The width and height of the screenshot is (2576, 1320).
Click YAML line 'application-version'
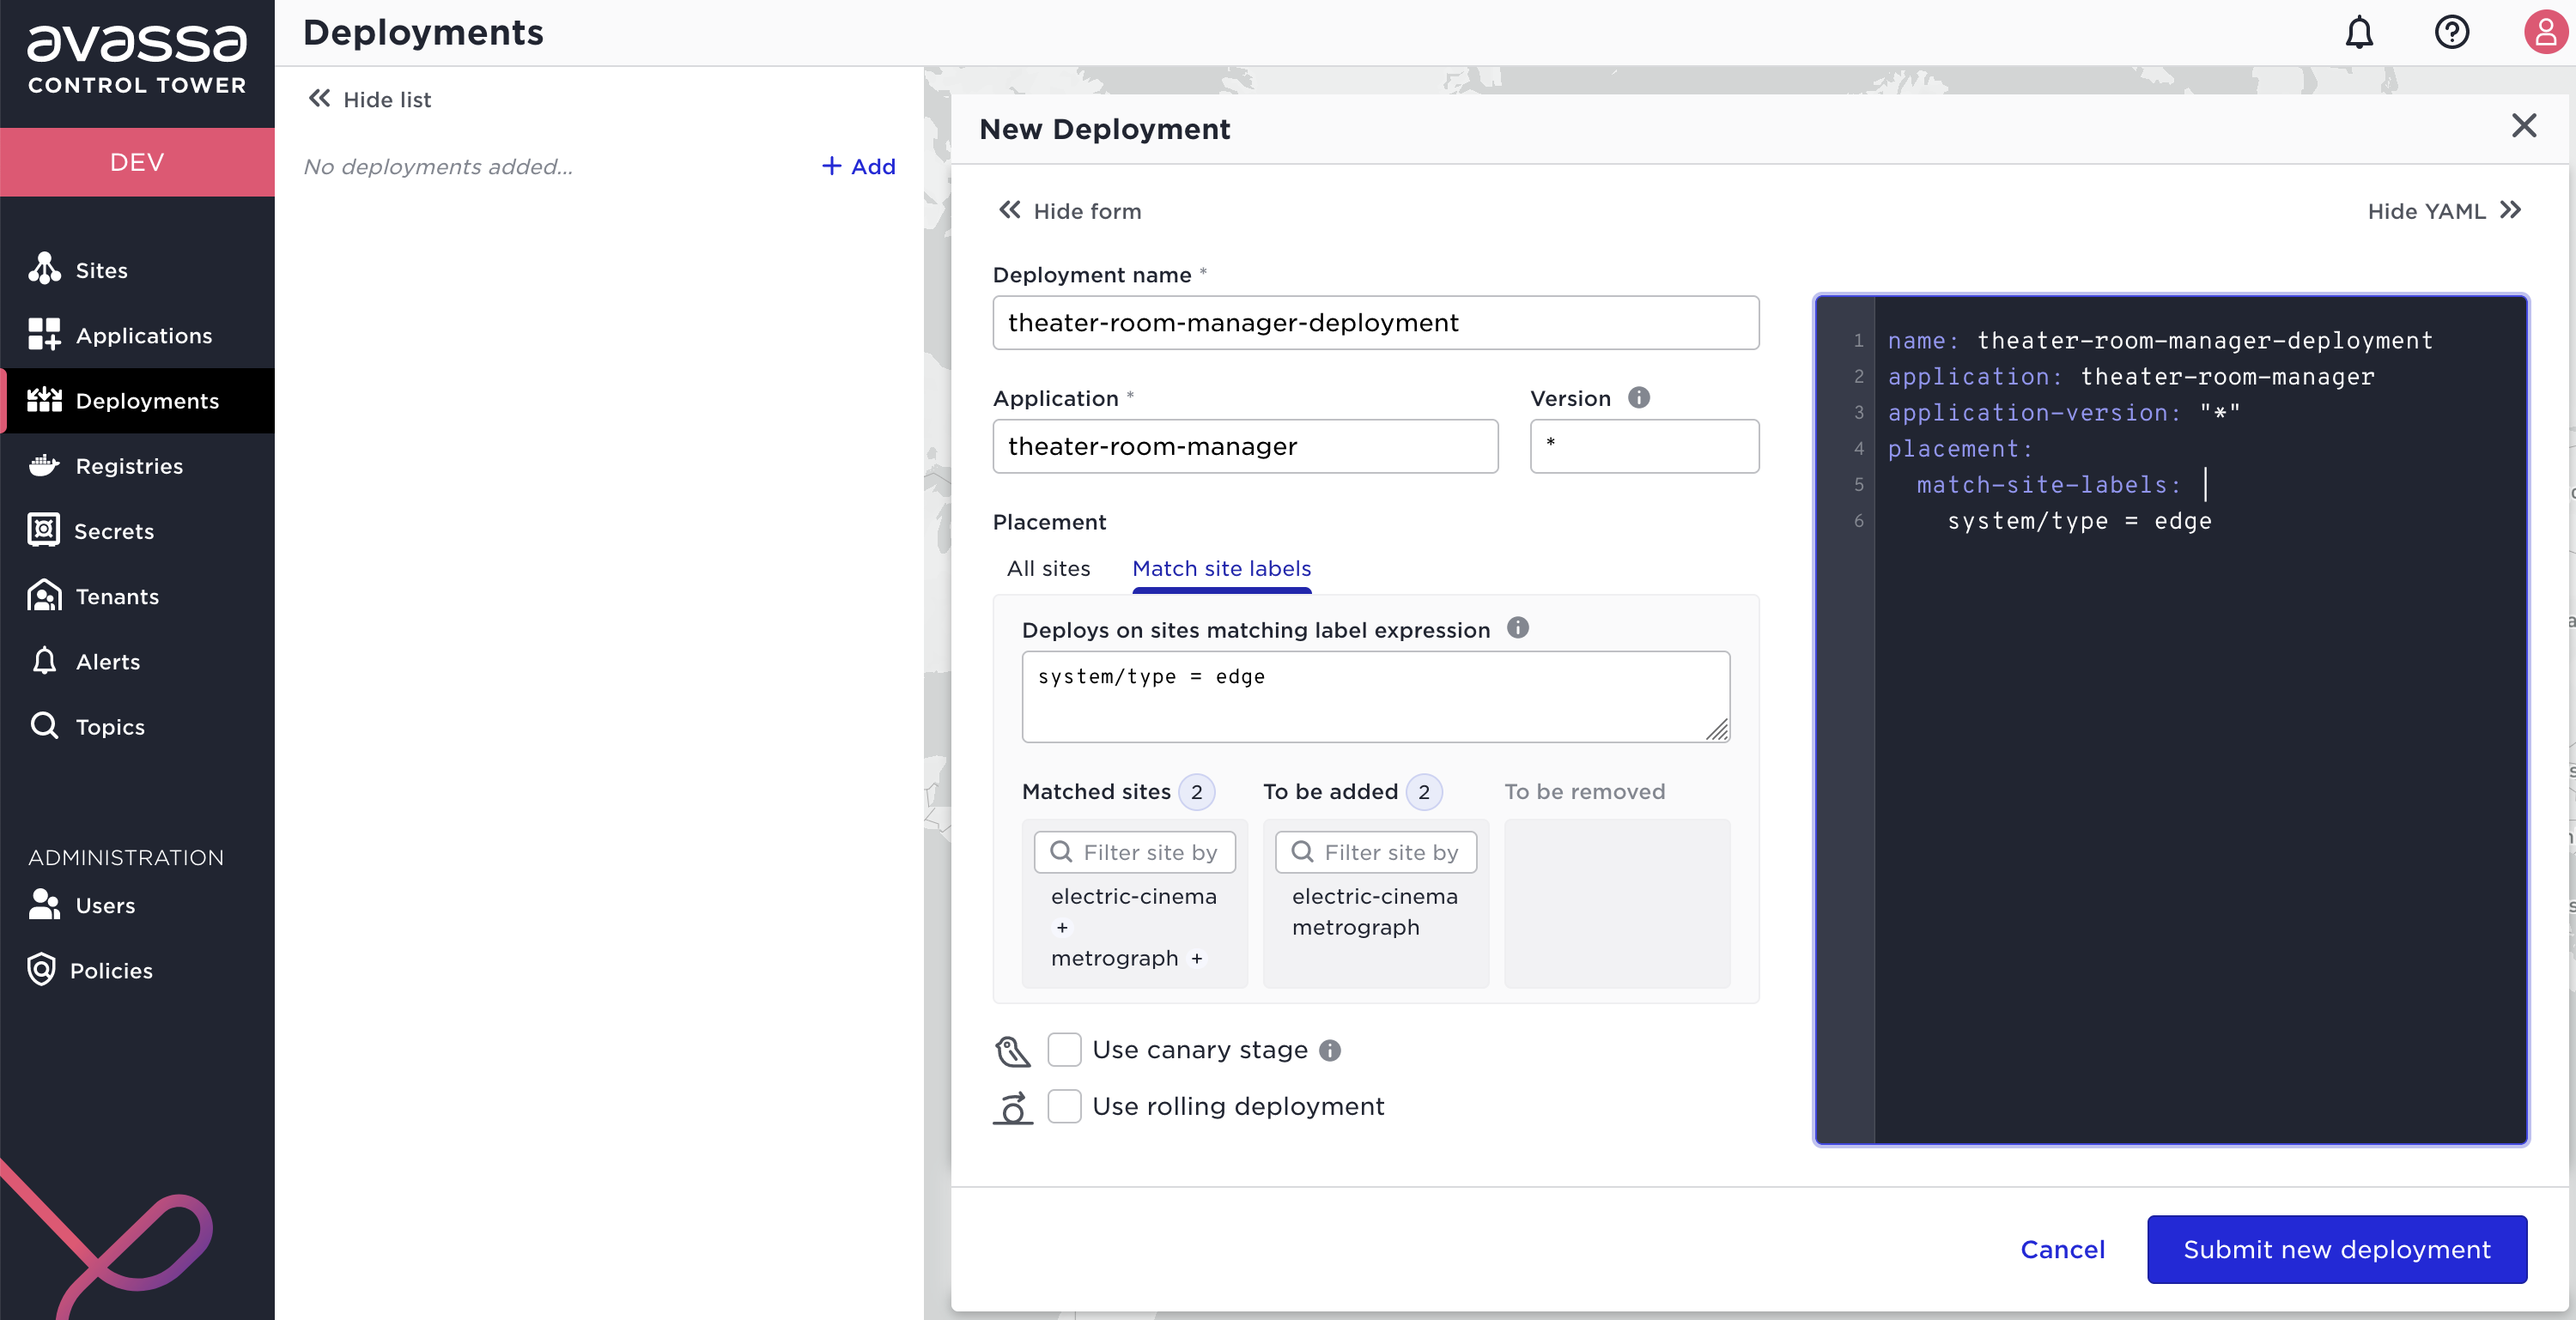[x=2063, y=413]
